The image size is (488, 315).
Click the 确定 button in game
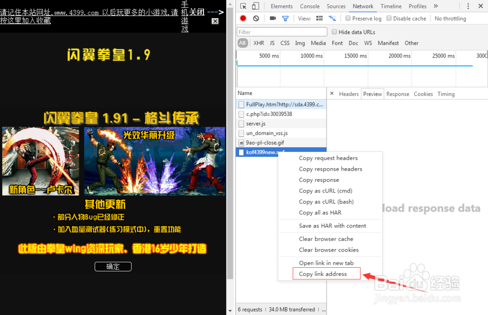pyautogui.click(x=113, y=267)
